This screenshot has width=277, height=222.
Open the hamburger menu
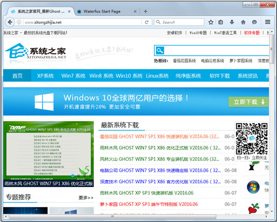tap(268, 22)
